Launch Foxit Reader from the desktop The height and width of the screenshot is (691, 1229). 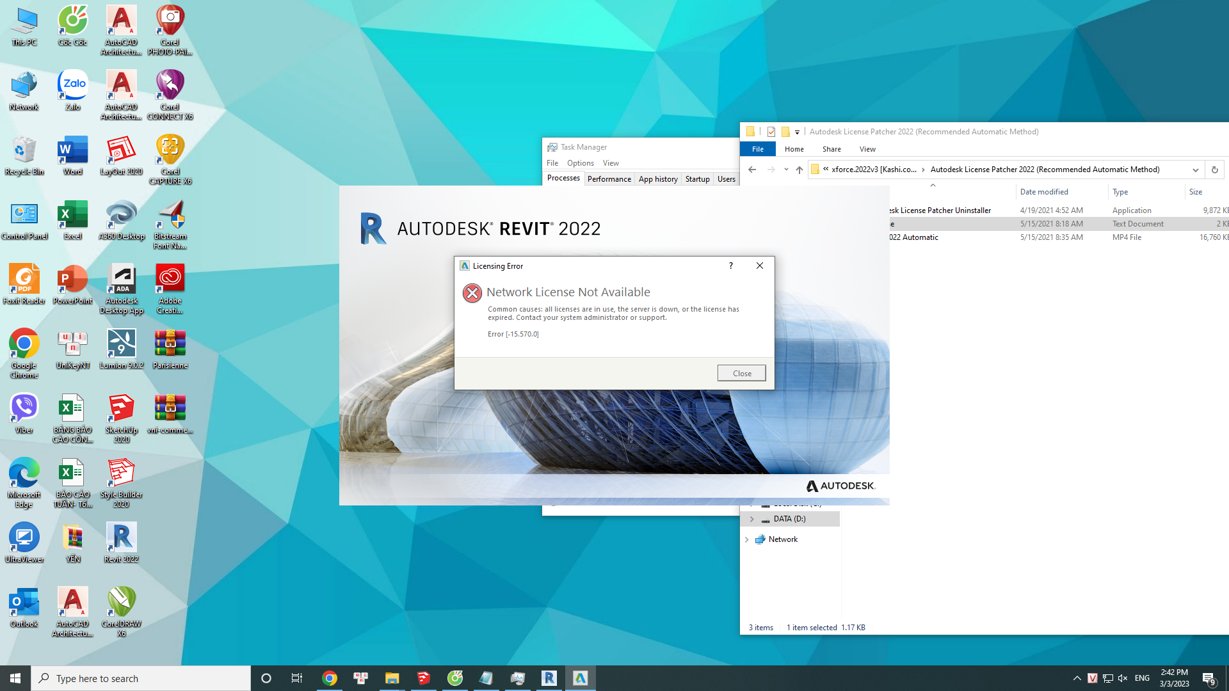pos(24,285)
